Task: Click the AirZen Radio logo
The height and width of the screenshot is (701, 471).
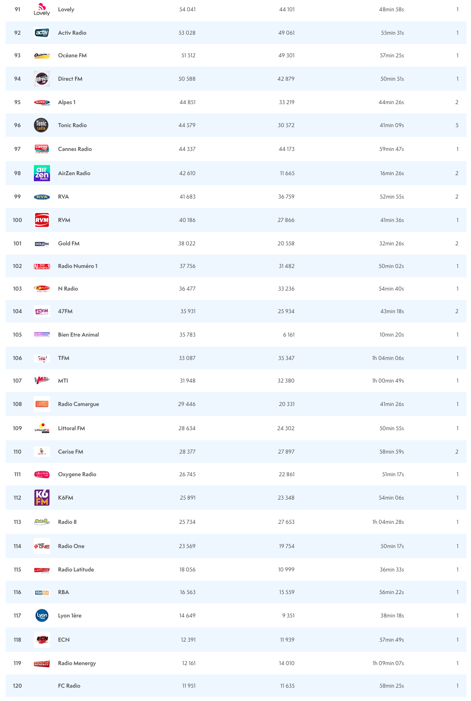Action: pos(42,173)
